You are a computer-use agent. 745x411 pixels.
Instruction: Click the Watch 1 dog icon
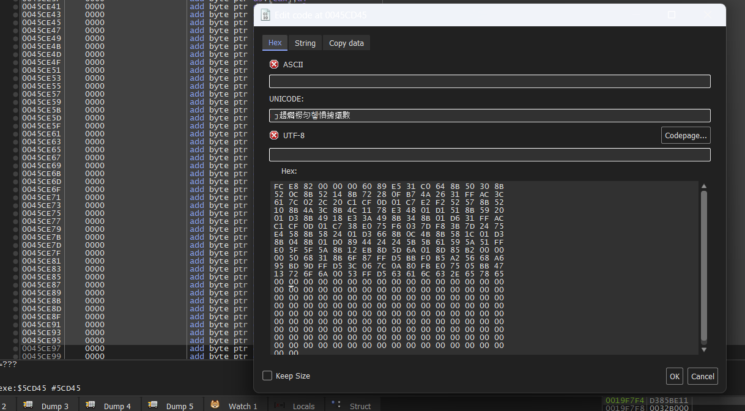(215, 405)
